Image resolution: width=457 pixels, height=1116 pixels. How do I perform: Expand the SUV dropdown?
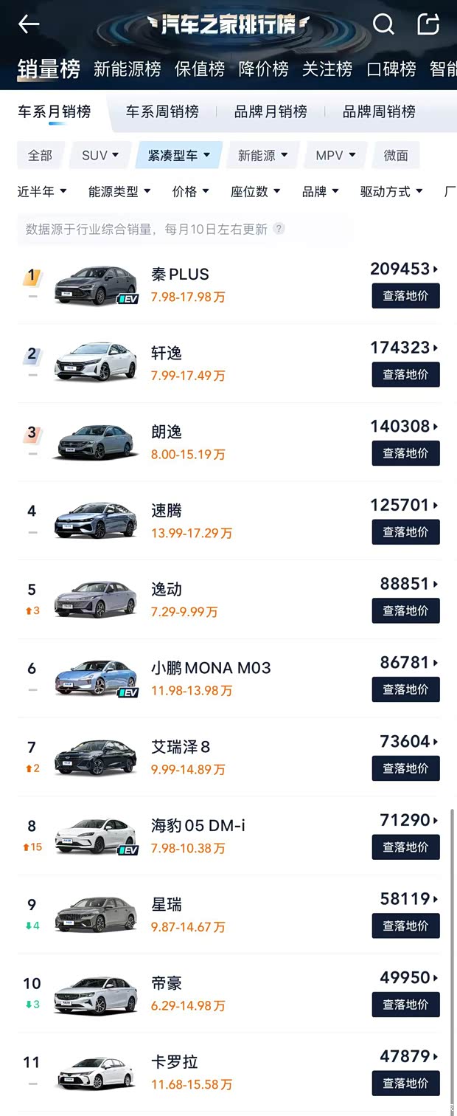coord(99,155)
